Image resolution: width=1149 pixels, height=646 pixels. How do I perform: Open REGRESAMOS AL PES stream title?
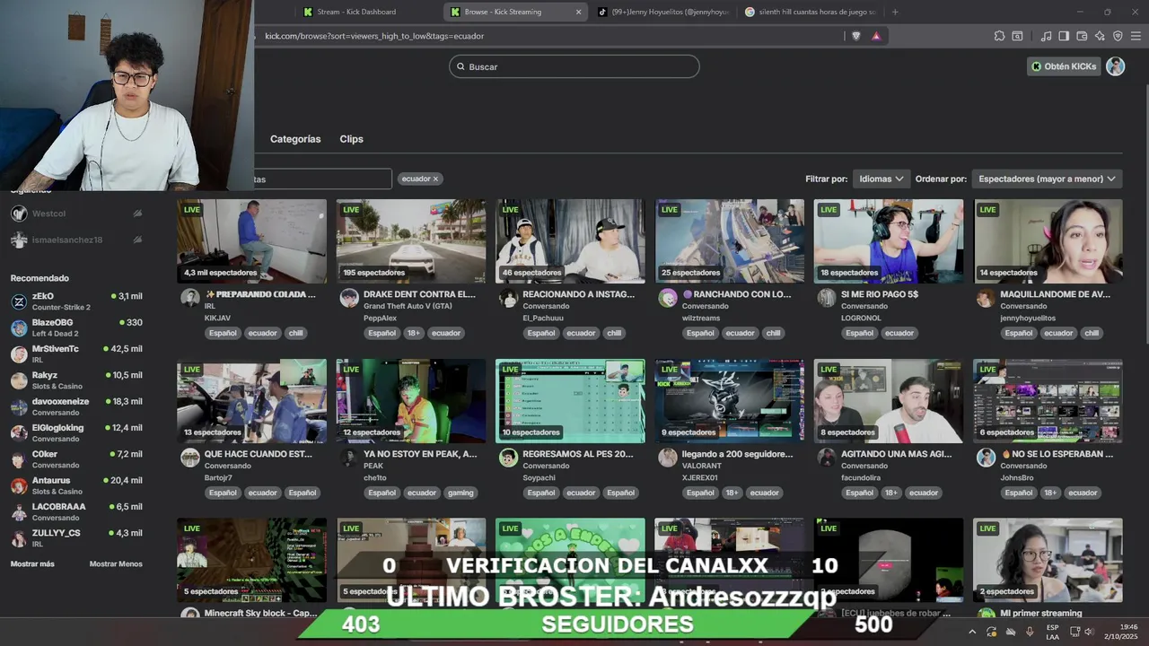click(577, 454)
